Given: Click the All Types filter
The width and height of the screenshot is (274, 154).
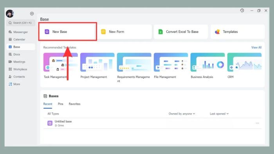Looking at the screenshot, I should pyautogui.click(x=53, y=114).
